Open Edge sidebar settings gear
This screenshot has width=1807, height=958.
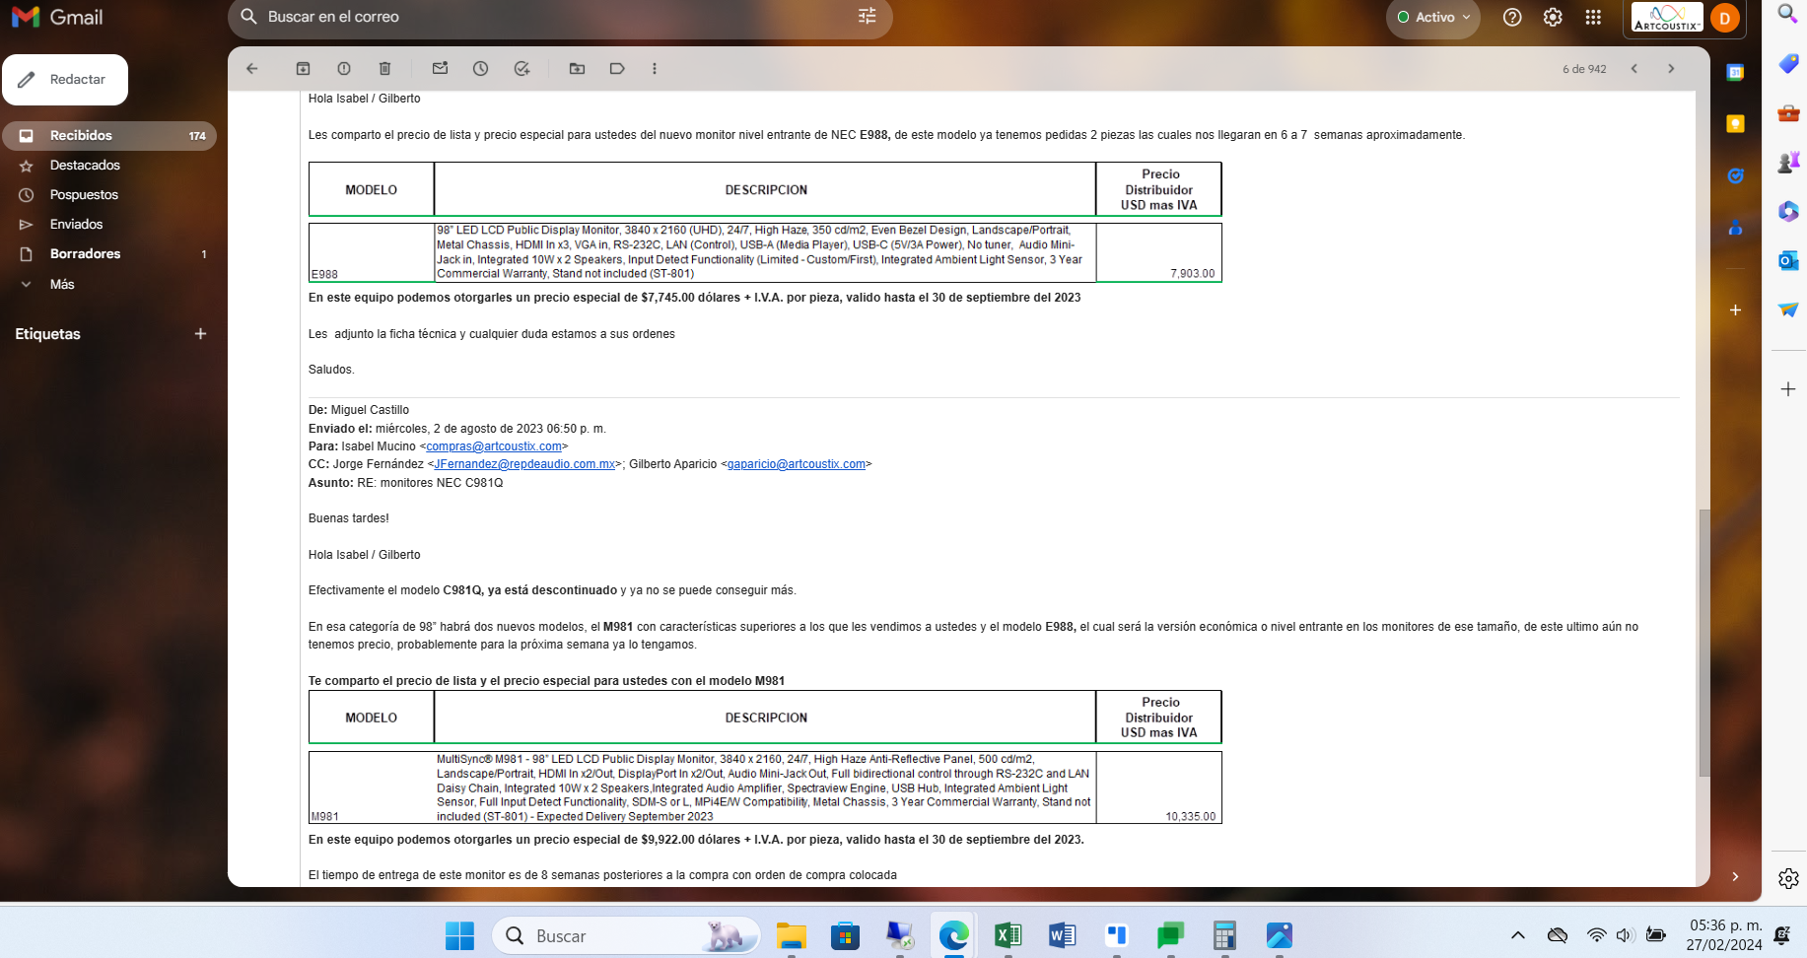click(1788, 878)
